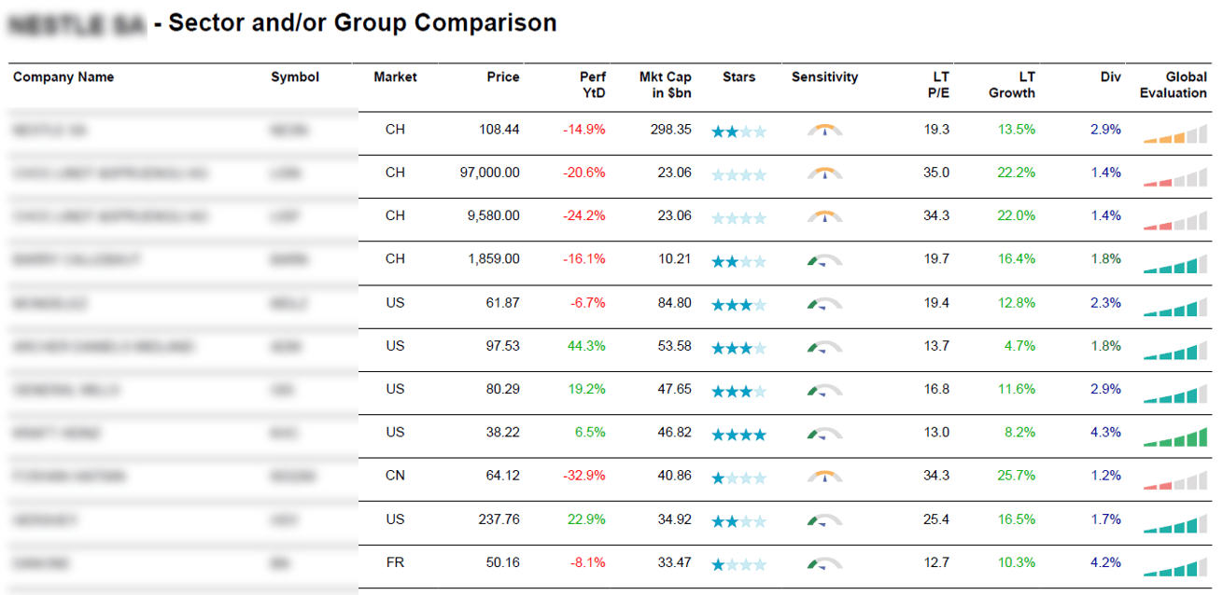Click the 44.3% performance value
Image resolution: width=1223 pixels, height=595 pixels.
click(586, 346)
